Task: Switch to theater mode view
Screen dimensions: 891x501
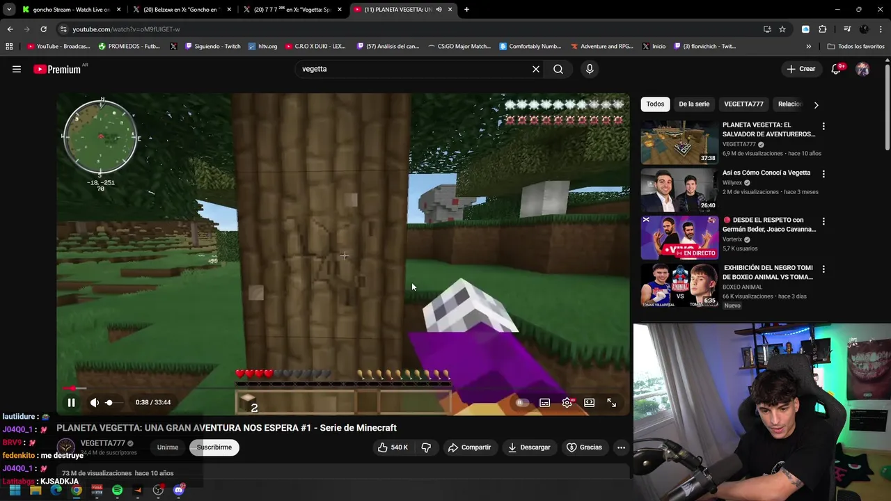Action: [590, 402]
